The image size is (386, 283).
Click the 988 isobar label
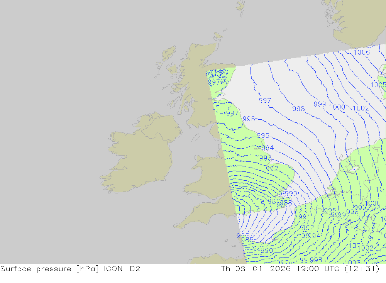coord(286,203)
